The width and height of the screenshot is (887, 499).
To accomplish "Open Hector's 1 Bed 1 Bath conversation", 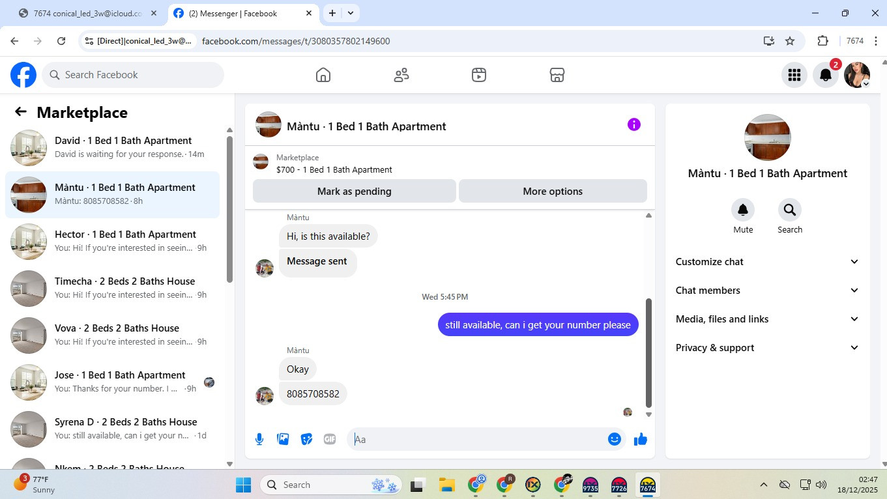I will click(x=112, y=242).
